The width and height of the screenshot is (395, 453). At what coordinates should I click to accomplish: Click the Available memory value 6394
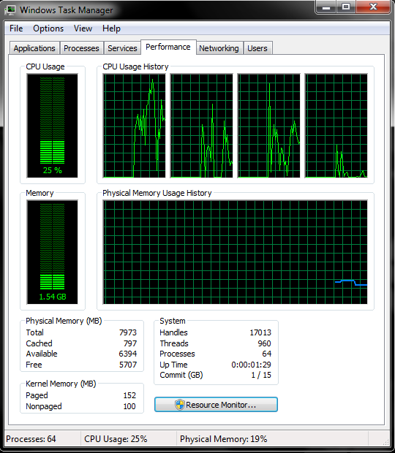(128, 354)
